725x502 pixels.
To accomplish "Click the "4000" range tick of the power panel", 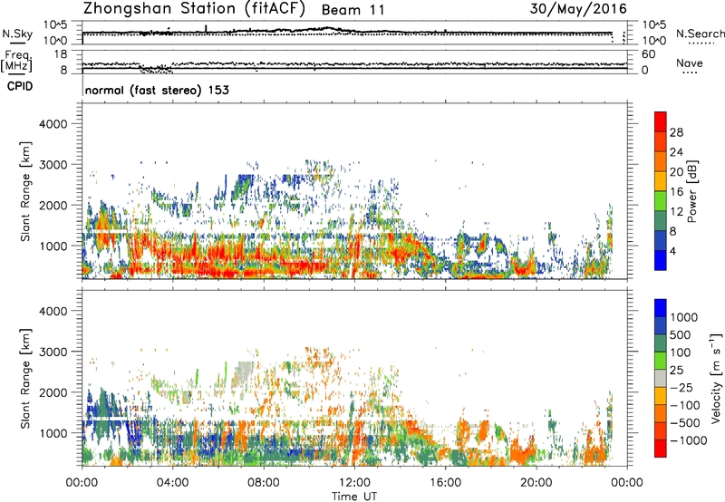I will [53, 124].
